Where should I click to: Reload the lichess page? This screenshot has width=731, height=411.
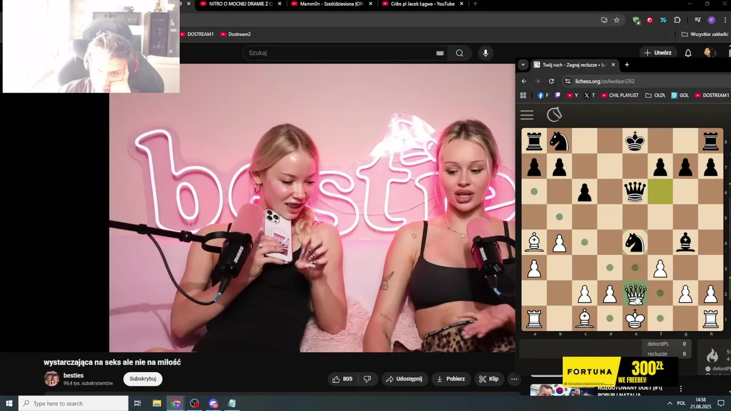551,81
